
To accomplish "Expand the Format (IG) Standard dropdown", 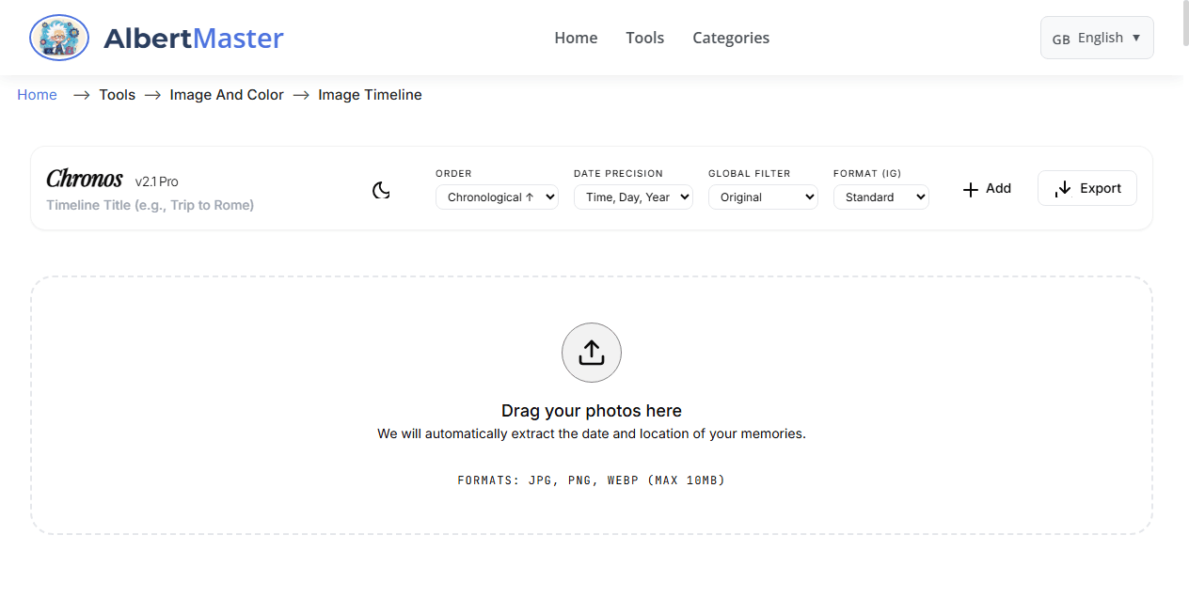I will point(880,197).
